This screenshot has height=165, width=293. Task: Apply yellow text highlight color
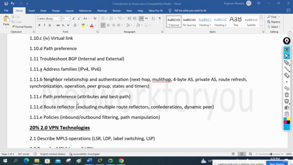point(83,25)
